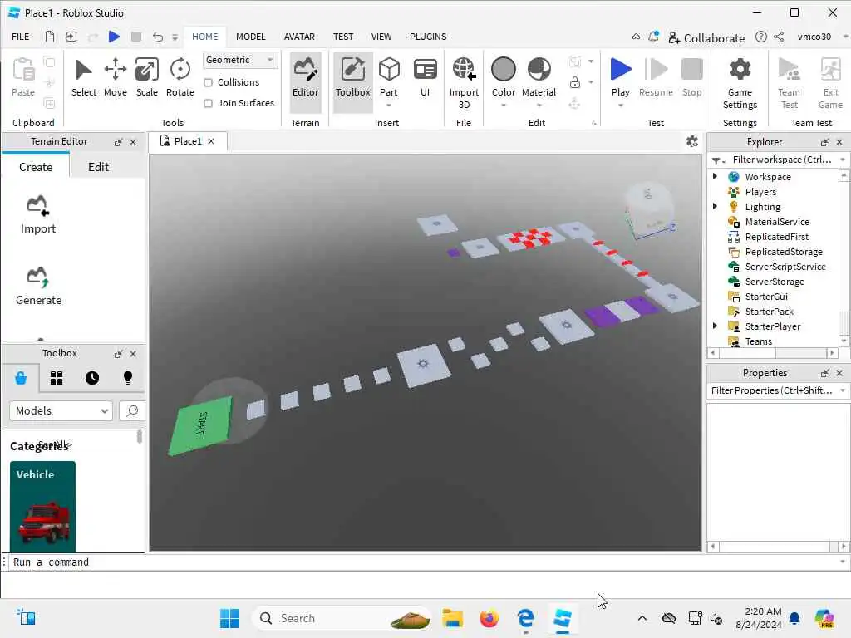Click the Material sphere swatch
Viewport: 851px width, 638px height.
coord(539,70)
